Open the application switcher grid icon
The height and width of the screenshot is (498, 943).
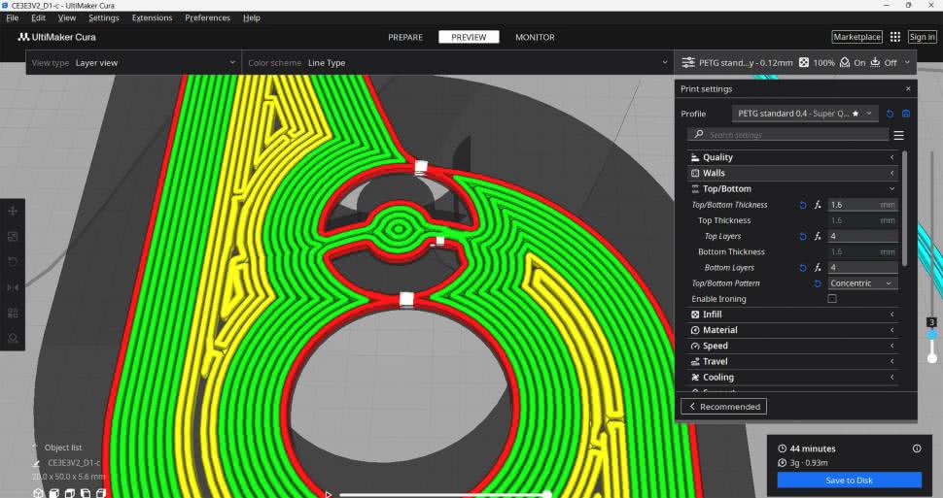click(x=895, y=37)
